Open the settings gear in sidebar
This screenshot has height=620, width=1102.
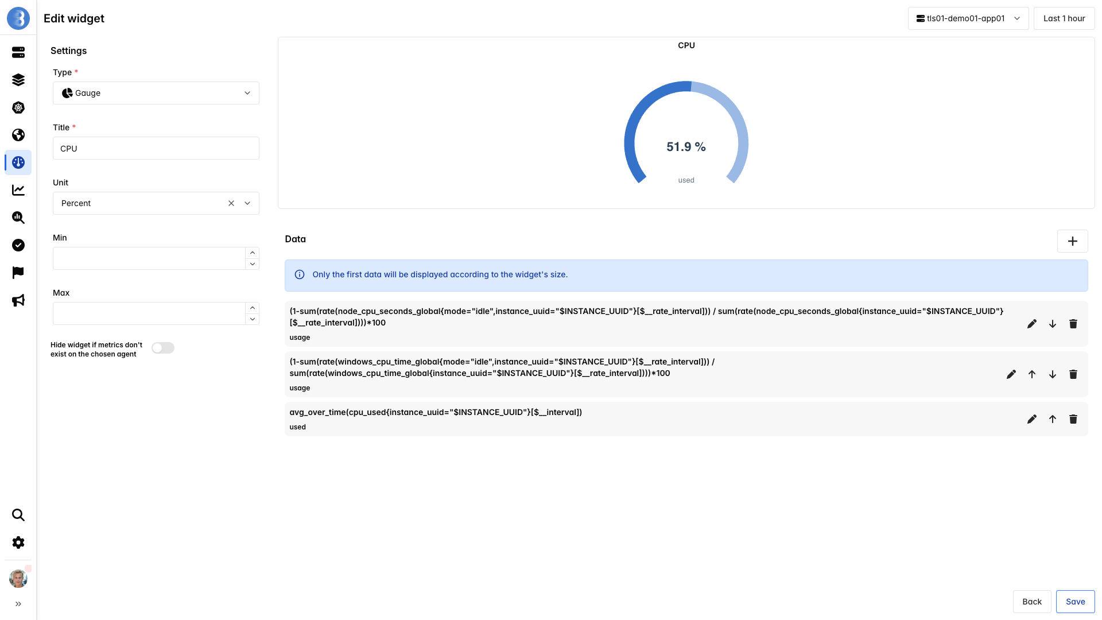18,542
